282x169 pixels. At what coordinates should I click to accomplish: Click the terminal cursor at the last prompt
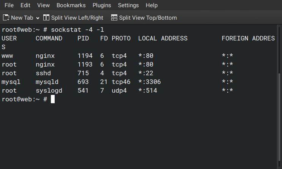(53, 99)
